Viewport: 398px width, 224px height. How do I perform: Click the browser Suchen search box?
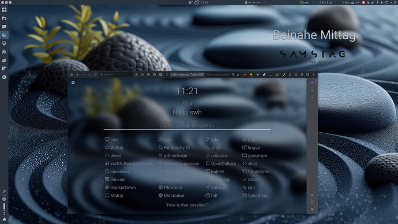[116, 74]
